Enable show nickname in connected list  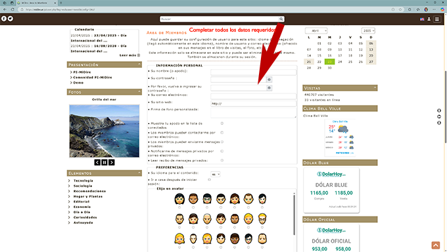point(222,123)
